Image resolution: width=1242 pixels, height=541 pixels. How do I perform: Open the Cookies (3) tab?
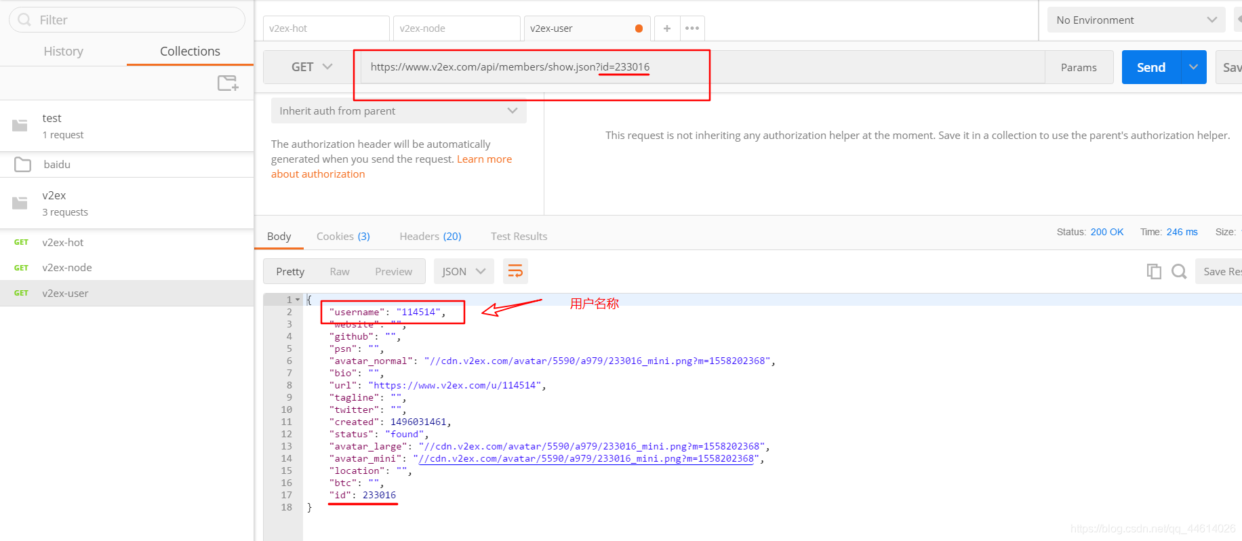click(343, 236)
